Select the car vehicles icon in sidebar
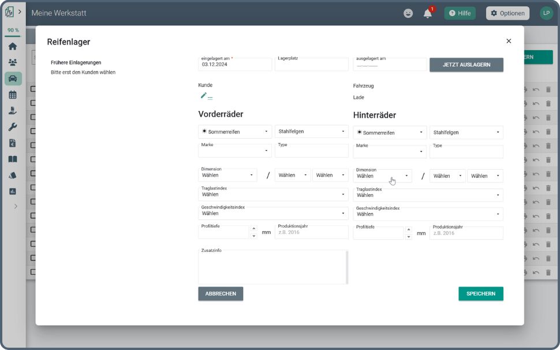 (13, 79)
